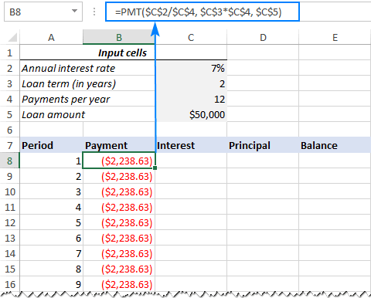Select period 1 cell in row 8

tap(51, 161)
